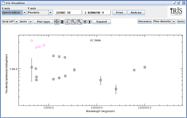187x118 pixels.
Task: Click the 3C 066A plot title
Action: pos(95,40)
